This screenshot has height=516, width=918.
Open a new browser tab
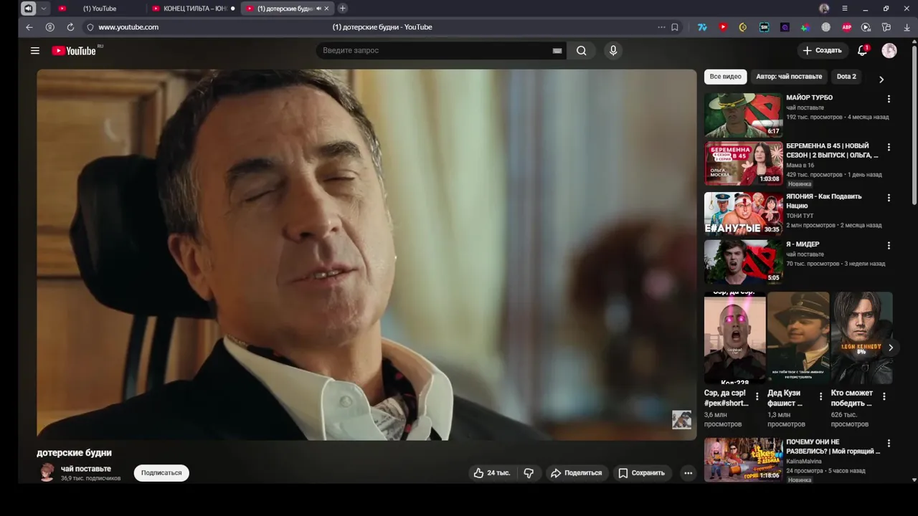pyautogui.click(x=343, y=9)
